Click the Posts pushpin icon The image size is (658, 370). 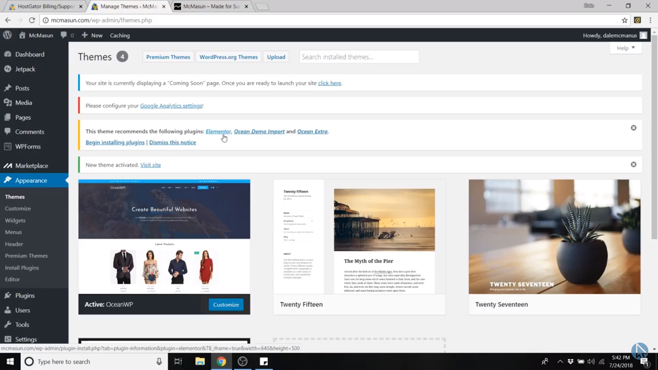[x=8, y=88]
